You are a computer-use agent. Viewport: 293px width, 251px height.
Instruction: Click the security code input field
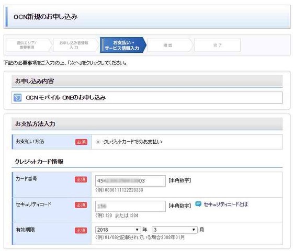130,206
